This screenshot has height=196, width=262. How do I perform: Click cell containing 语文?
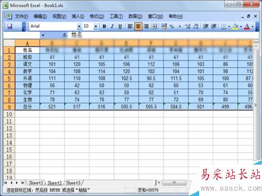point(27,64)
